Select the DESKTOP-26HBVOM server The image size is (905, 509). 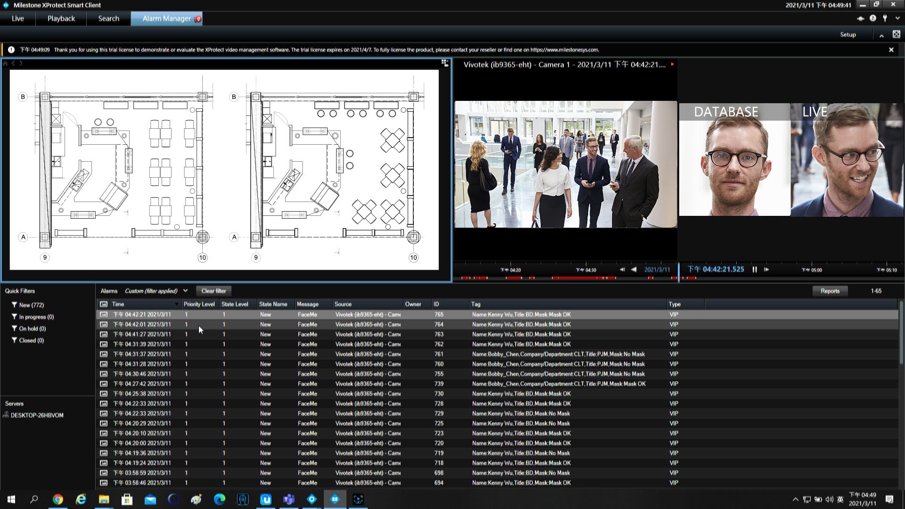click(x=37, y=415)
